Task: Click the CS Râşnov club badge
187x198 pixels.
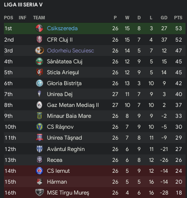Action: click(x=40, y=127)
